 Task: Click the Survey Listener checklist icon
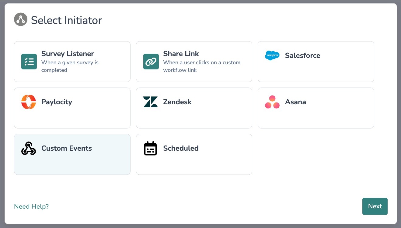pos(29,62)
